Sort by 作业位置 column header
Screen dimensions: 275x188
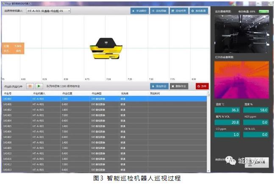(68, 93)
